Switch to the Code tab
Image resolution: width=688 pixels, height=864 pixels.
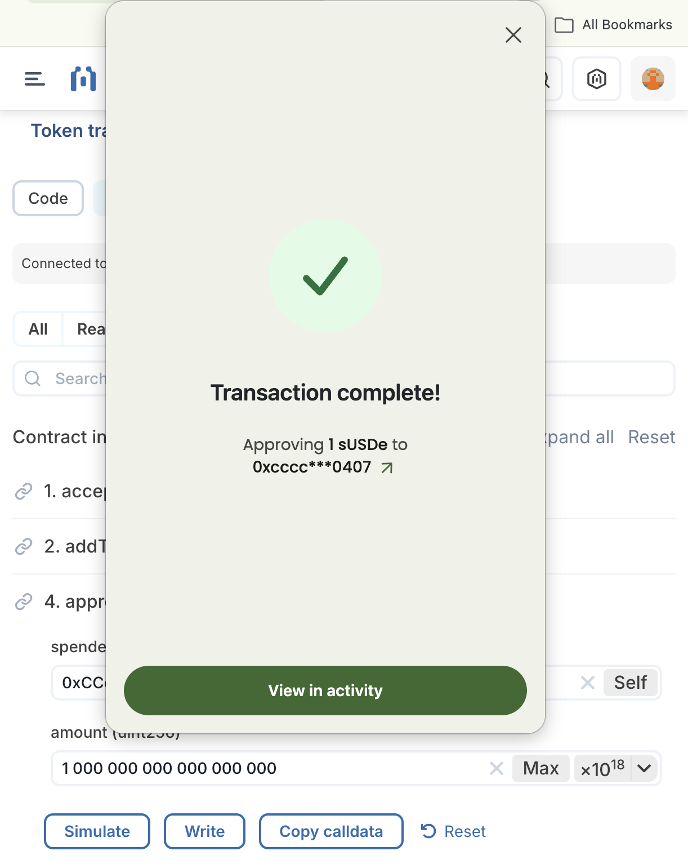(x=48, y=198)
